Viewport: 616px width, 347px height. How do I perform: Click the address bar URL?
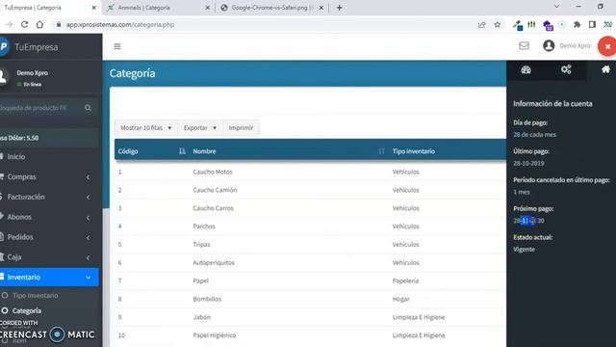point(120,24)
